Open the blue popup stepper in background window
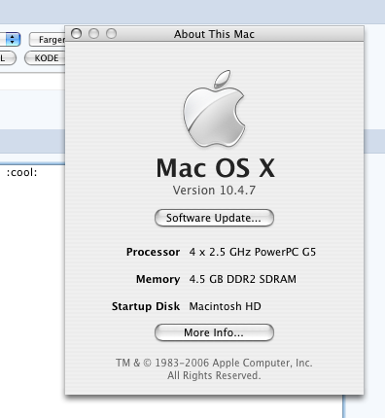Viewport: 385px width, 418px height. [13, 40]
